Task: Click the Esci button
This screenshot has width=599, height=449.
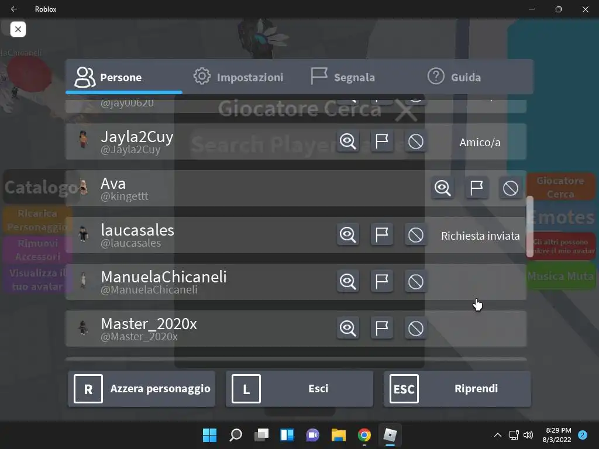Action: coord(299,389)
